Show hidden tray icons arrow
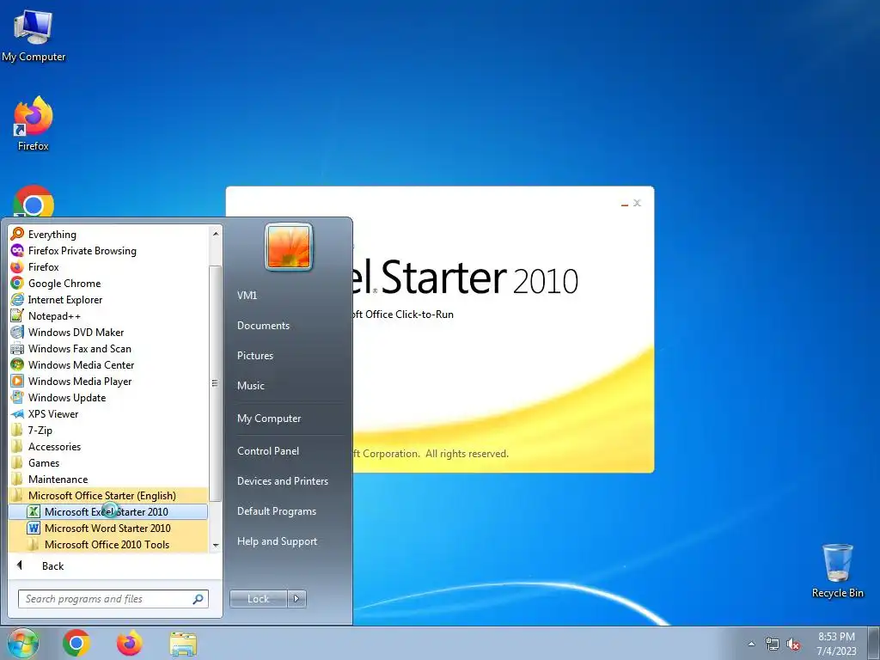 point(751,644)
